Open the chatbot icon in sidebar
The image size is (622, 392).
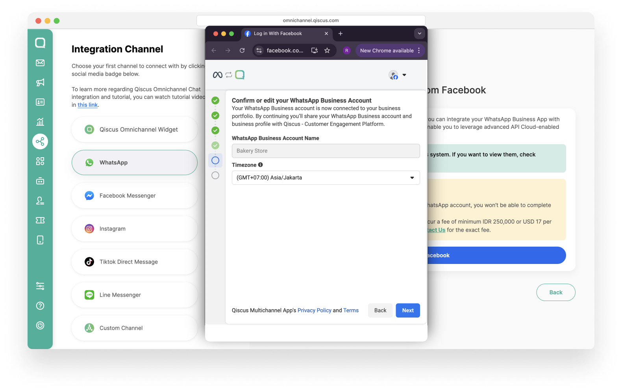point(40,181)
